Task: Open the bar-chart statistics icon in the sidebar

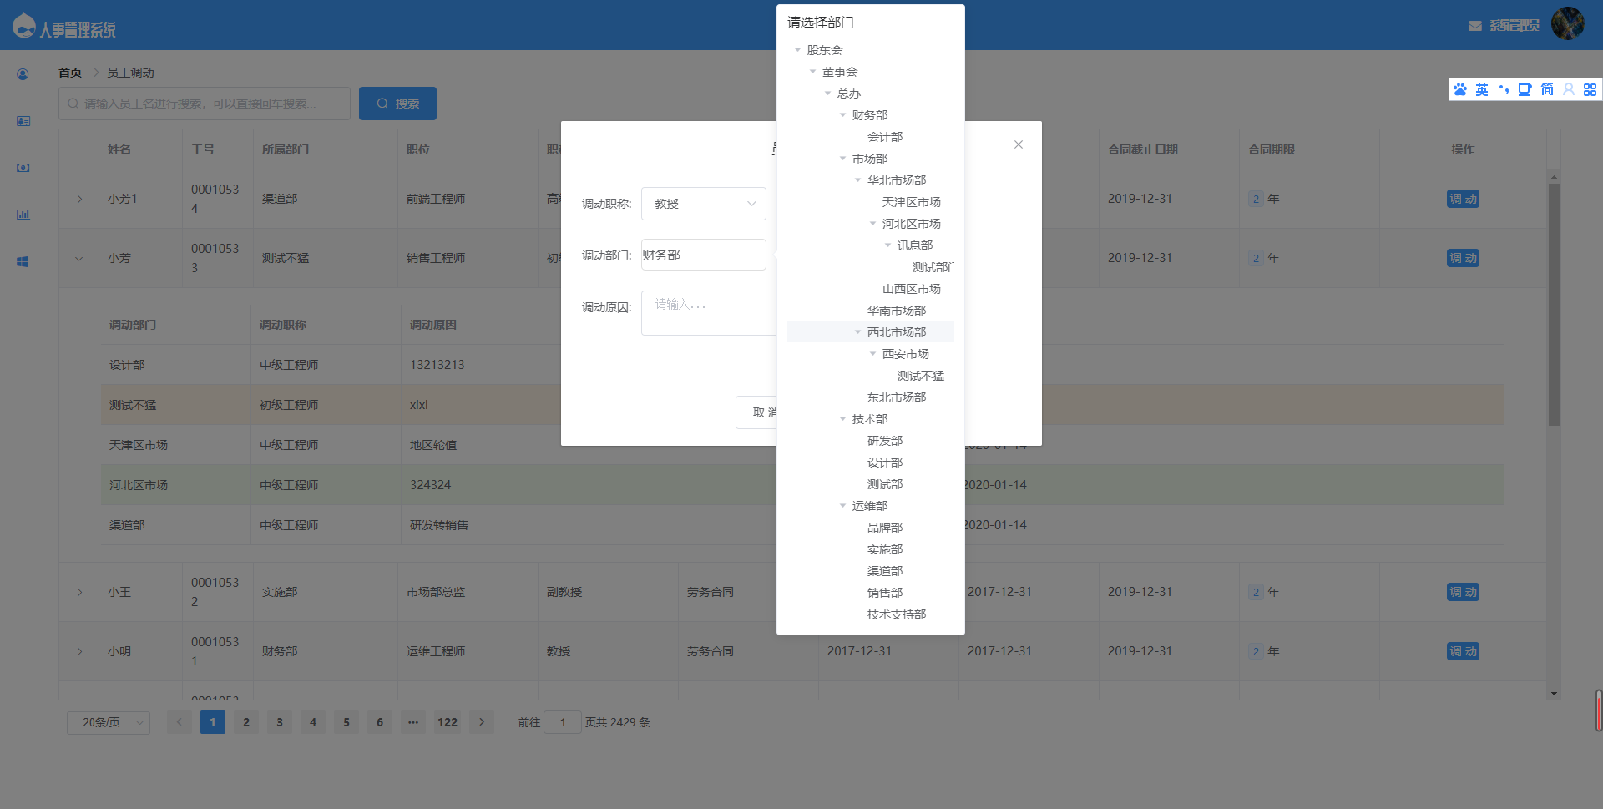Action: (23, 214)
